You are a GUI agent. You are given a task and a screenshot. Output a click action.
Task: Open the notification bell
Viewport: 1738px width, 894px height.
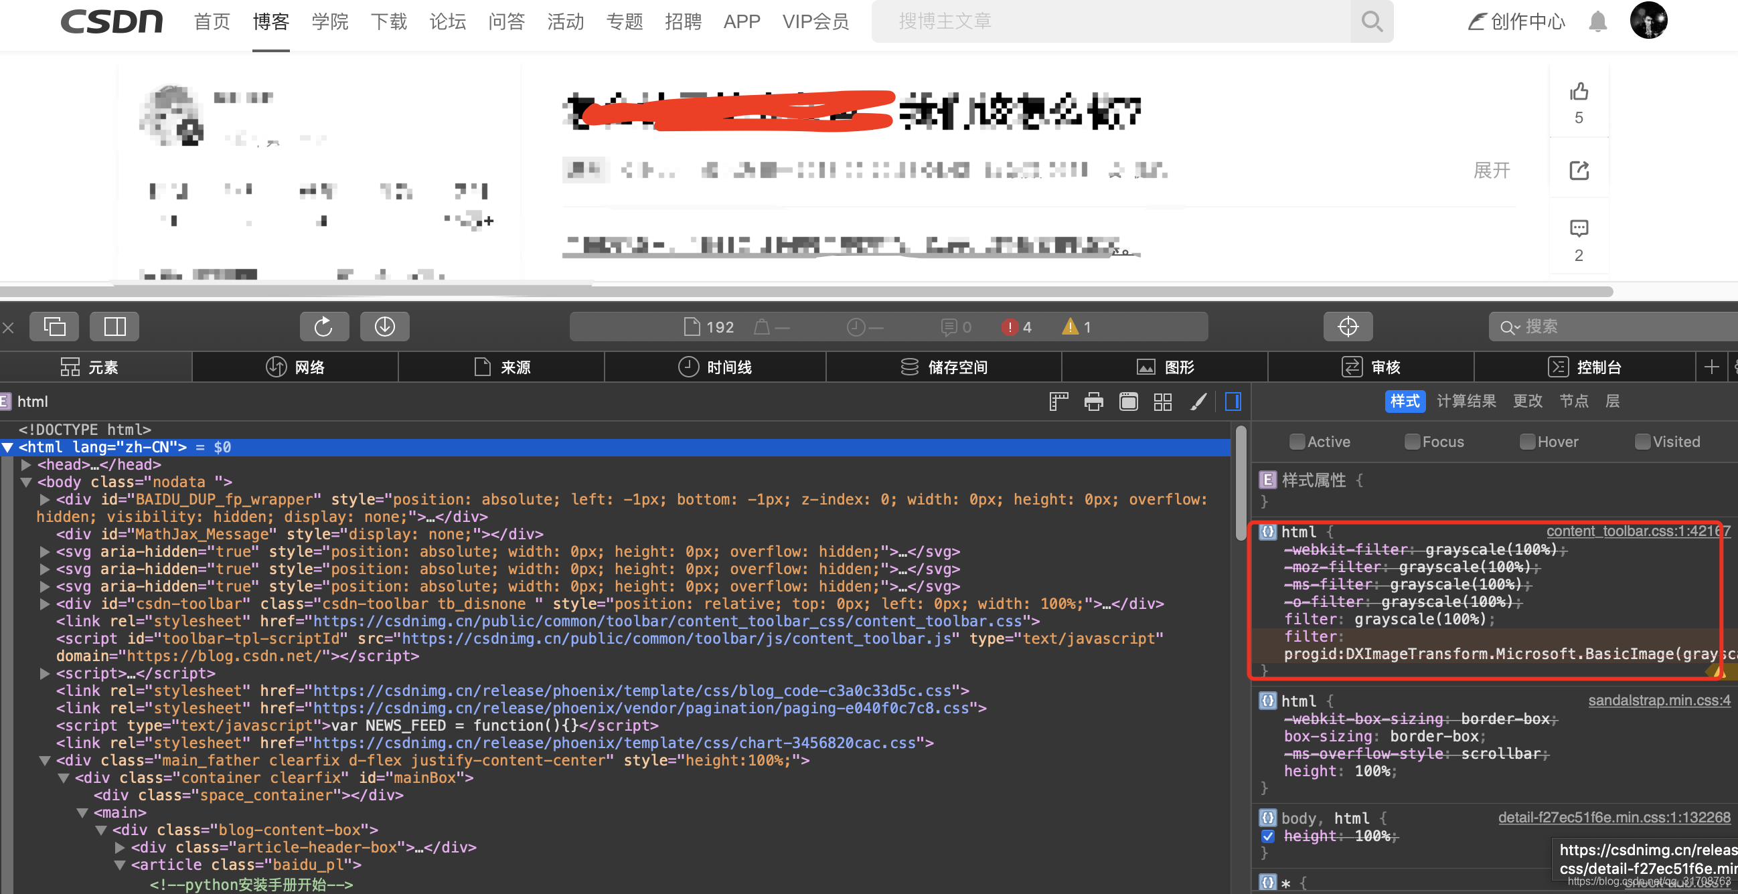point(1597,22)
